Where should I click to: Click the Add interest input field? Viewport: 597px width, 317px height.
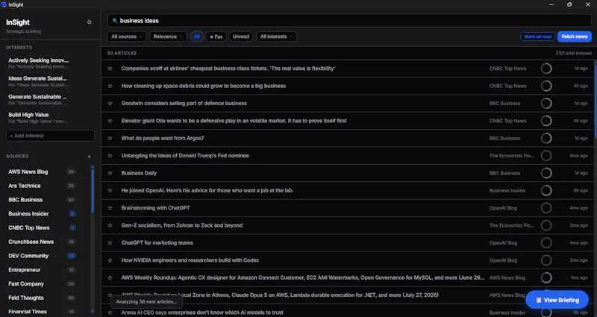coord(50,136)
